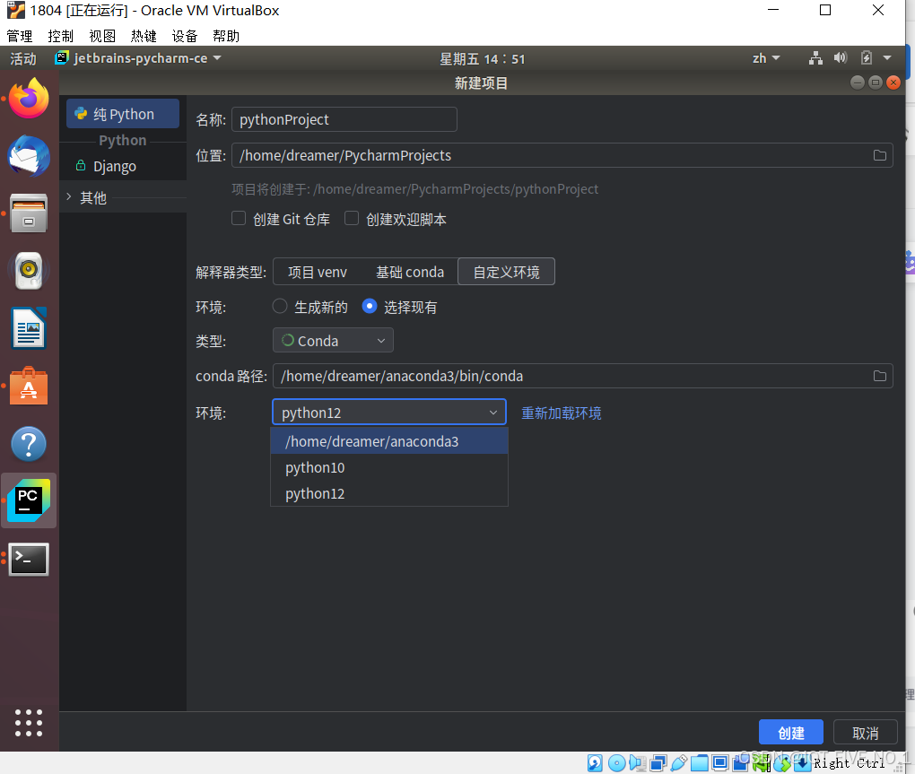Open the Files manager dock icon
Screen dimensions: 915x774
(29, 213)
